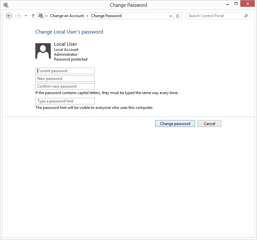This screenshot has width=257, height=240.
Task: Expand the double-chevron breadcrumb overflow
Action: coord(47,16)
